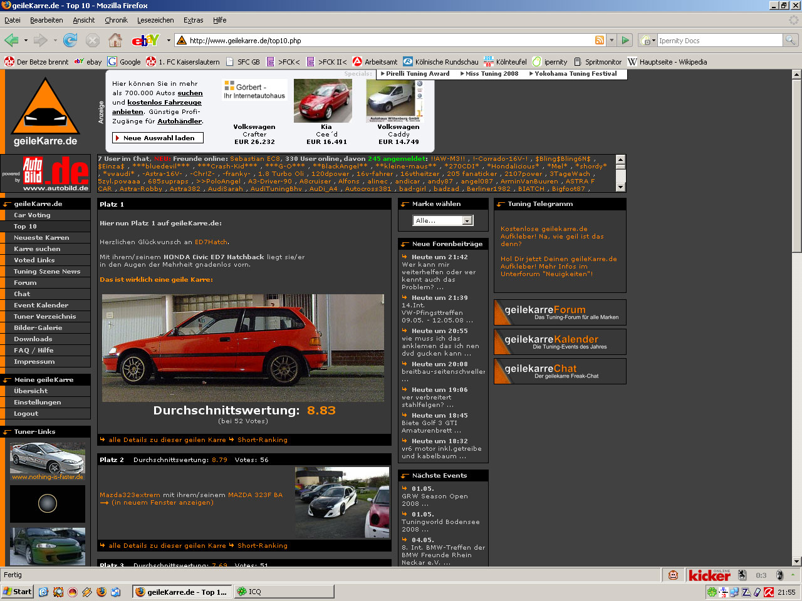The width and height of the screenshot is (802, 601).
Task: Open the search engine selector dropdown
Action: coord(648,41)
